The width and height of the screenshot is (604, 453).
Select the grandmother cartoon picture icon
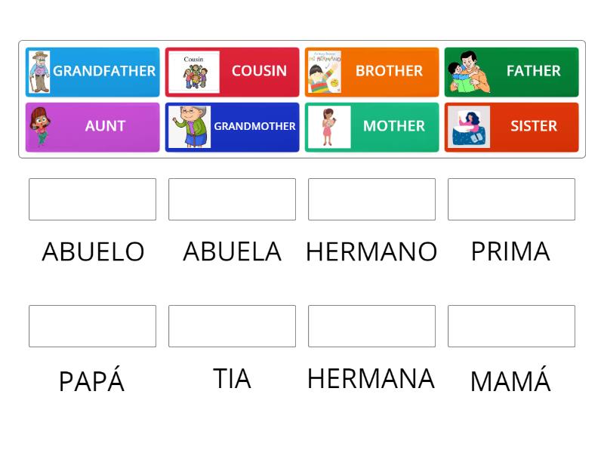coord(189,127)
